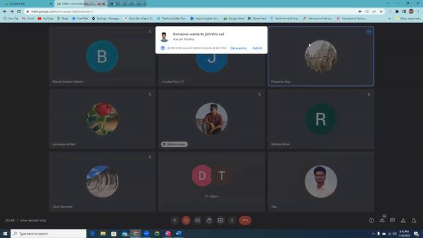Viewport: 423px width, 238px height.
Task: Open File Explorer from the taskbar
Action: coord(103,233)
